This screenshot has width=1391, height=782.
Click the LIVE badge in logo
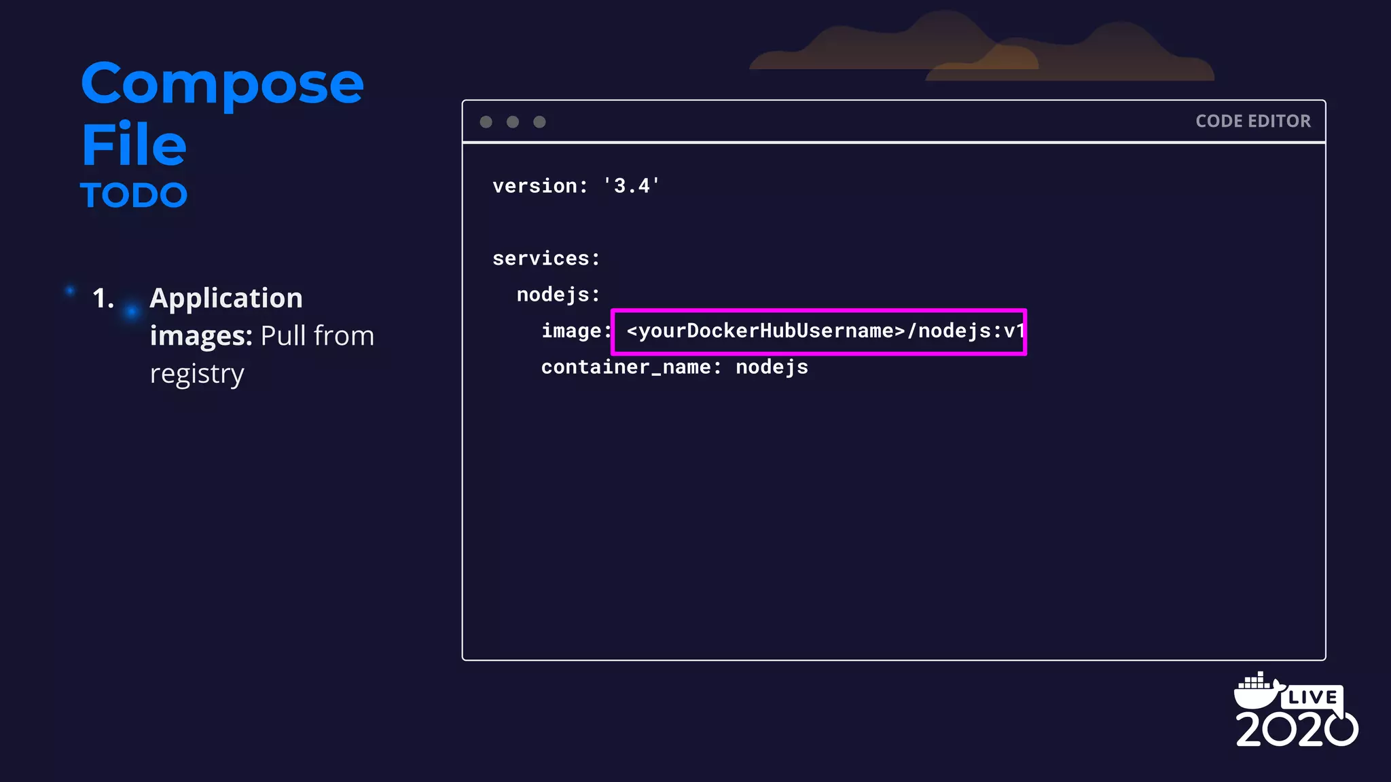(x=1312, y=697)
